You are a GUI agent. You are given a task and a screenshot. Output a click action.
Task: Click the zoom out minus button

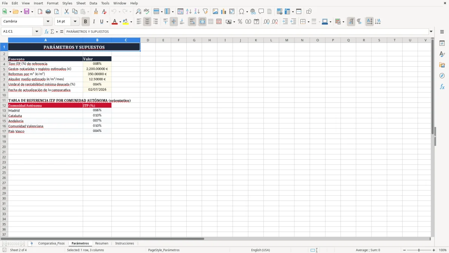tap(404, 250)
